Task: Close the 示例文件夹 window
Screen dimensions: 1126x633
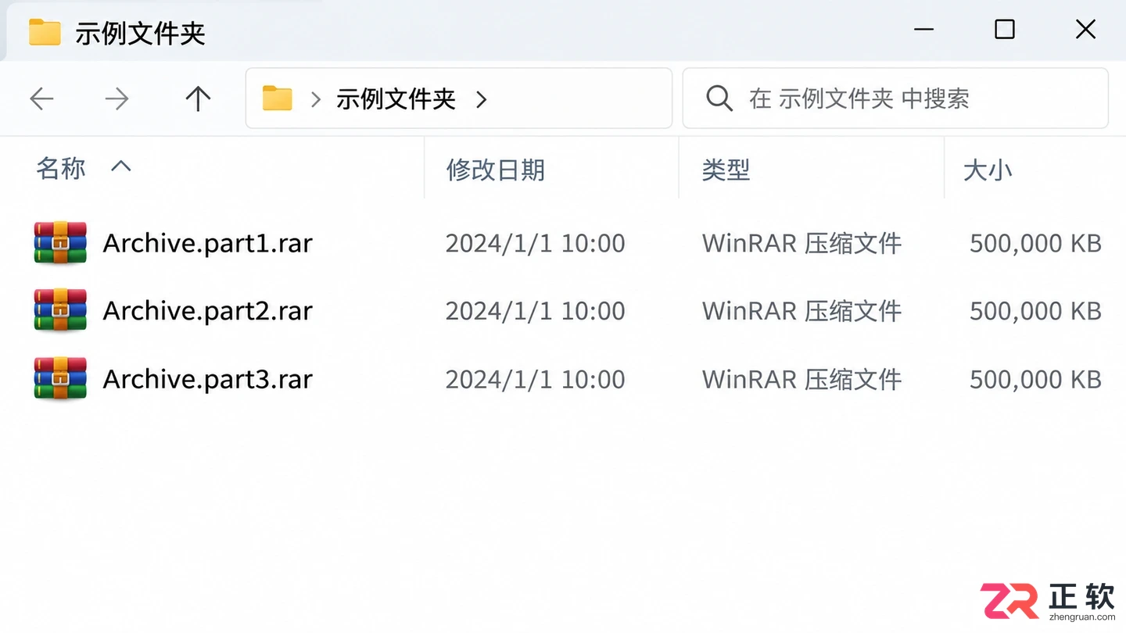Action: (x=1085, y=30)
